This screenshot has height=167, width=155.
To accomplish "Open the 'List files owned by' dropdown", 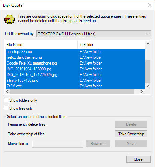I will [x=94, y=34].
